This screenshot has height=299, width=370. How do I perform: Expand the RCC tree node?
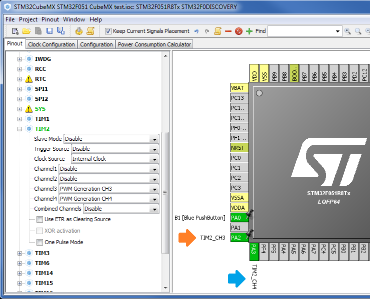[x=20, y=69]
